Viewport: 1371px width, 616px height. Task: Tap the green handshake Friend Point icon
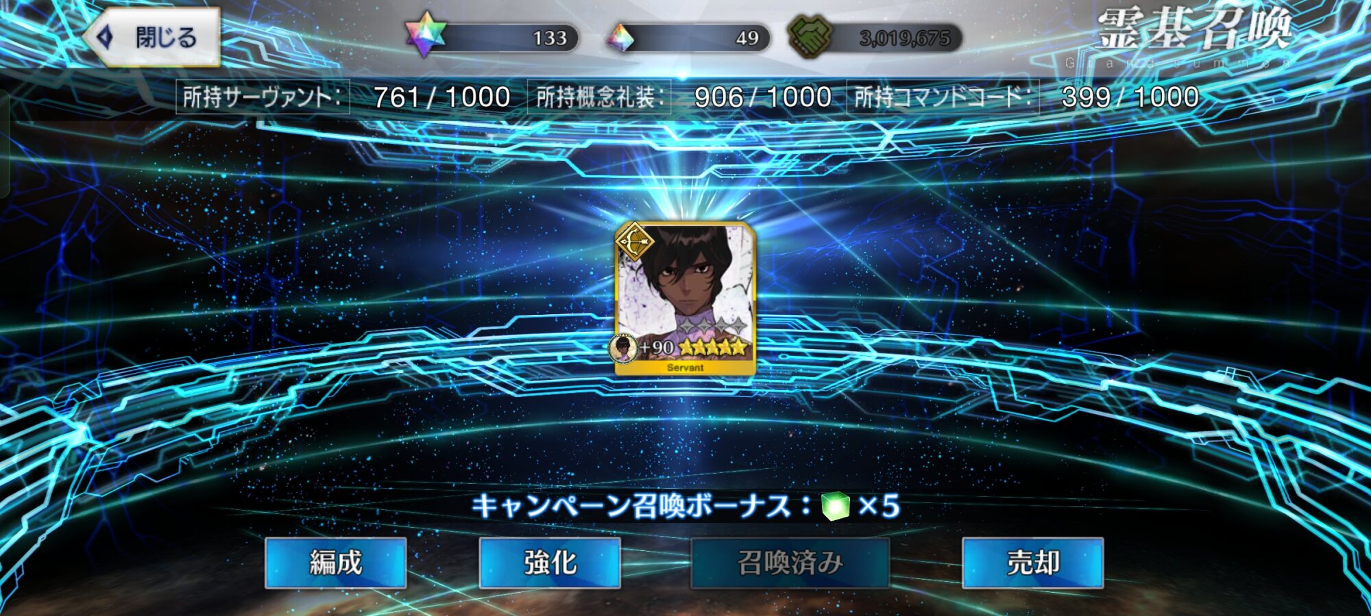point(810,36)
